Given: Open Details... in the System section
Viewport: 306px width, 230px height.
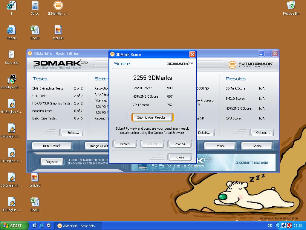Looking at the screenshot, I should 205,133.
